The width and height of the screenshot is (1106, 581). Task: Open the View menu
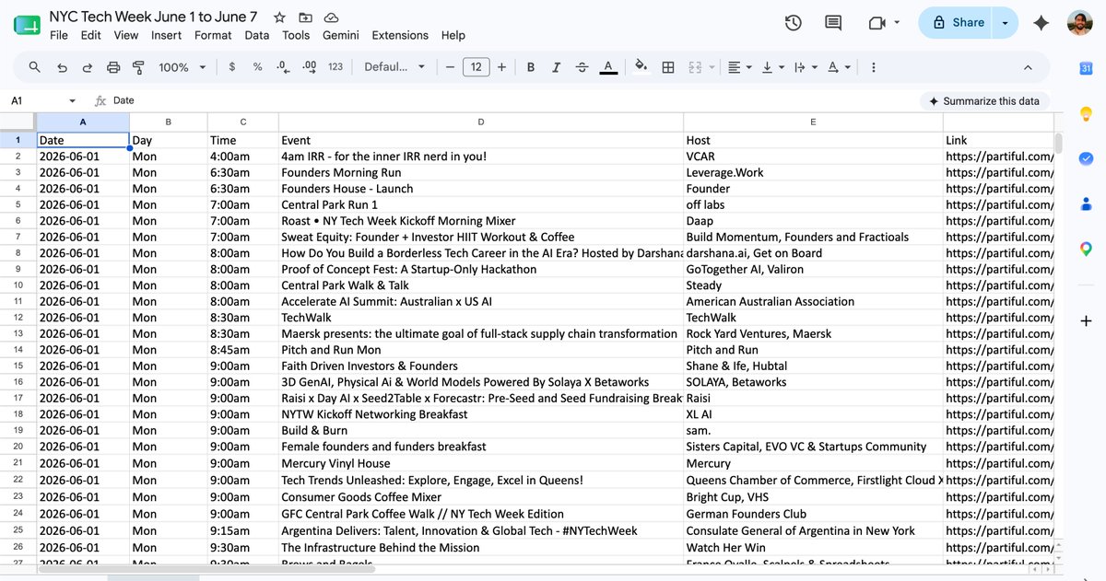click(126, 35)
